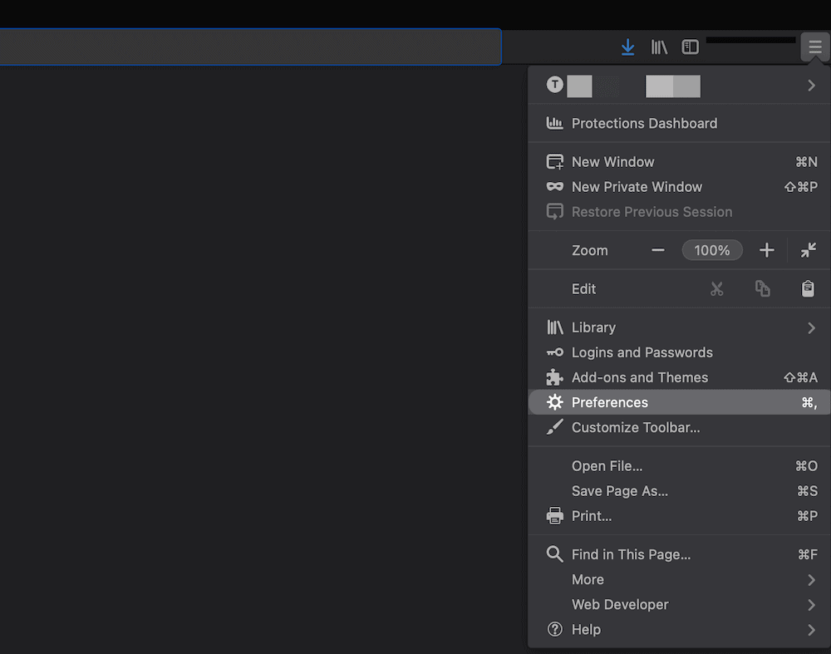Click the masked-face New Private Window icon
The width and height of the screenshot is (831, 654).
pyautogui.click(x=554, y=187)
